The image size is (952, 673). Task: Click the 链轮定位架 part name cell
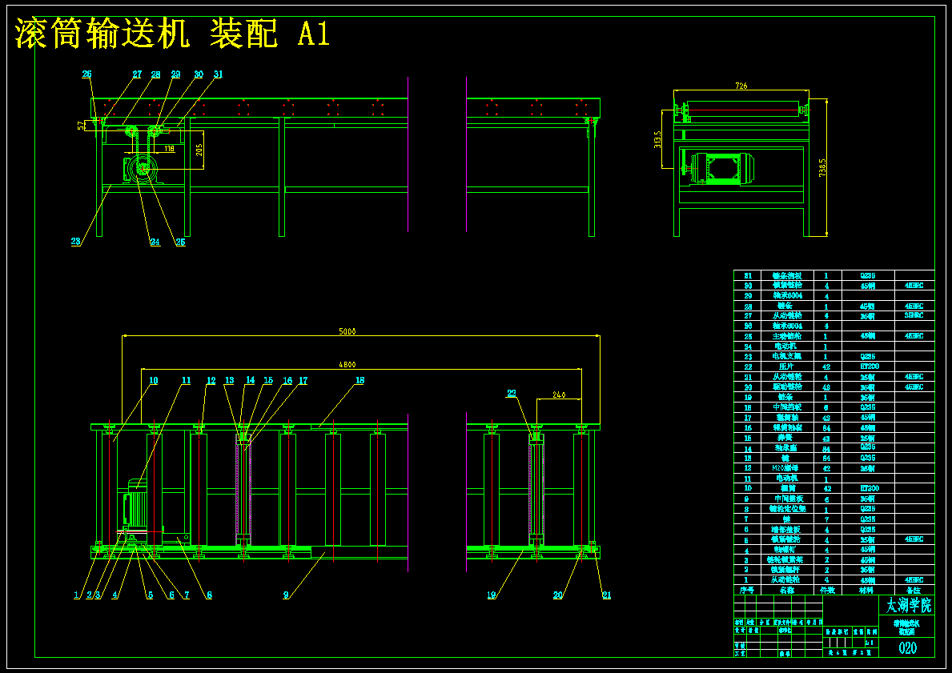click(x=786, y=509)
